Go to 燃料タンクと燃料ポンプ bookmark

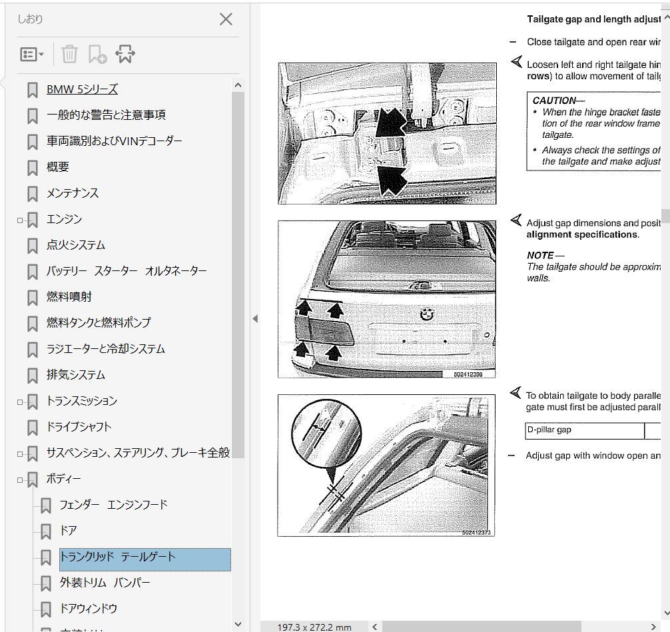[x=99, y=322]
